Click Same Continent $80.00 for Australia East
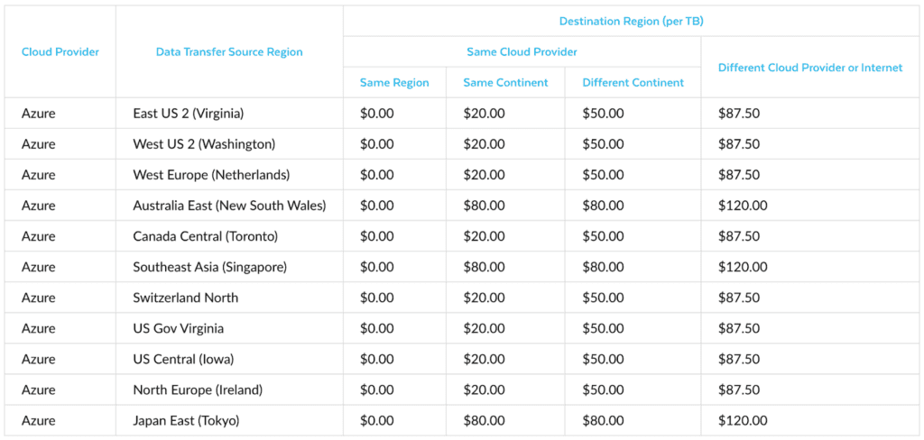The height and width of the screenshot is (440, 924). pos(484,205)
